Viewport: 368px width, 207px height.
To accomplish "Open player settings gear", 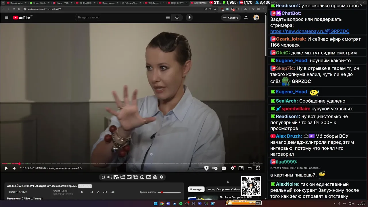I will [x=232, y=168].
